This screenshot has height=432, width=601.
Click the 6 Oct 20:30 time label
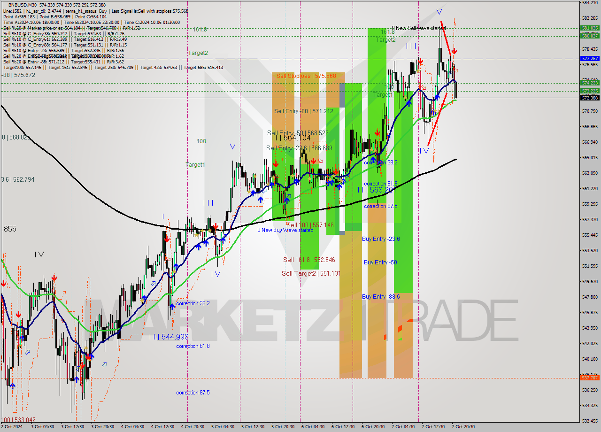[x=372, y=427]
